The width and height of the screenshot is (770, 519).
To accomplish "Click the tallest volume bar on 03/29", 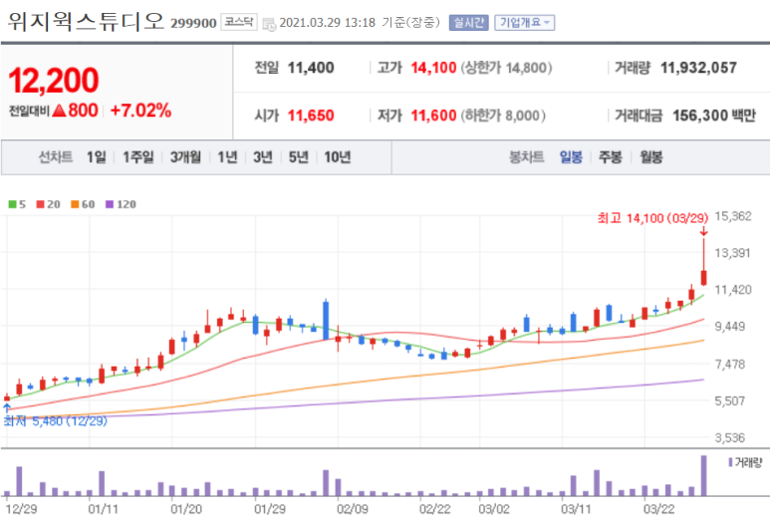I will point(703,475).
